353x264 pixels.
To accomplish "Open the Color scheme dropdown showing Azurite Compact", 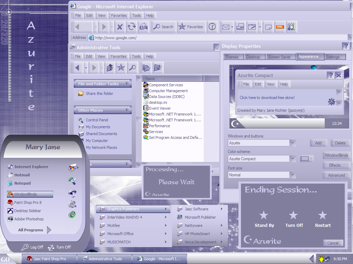I will click(x=292, y=159).
